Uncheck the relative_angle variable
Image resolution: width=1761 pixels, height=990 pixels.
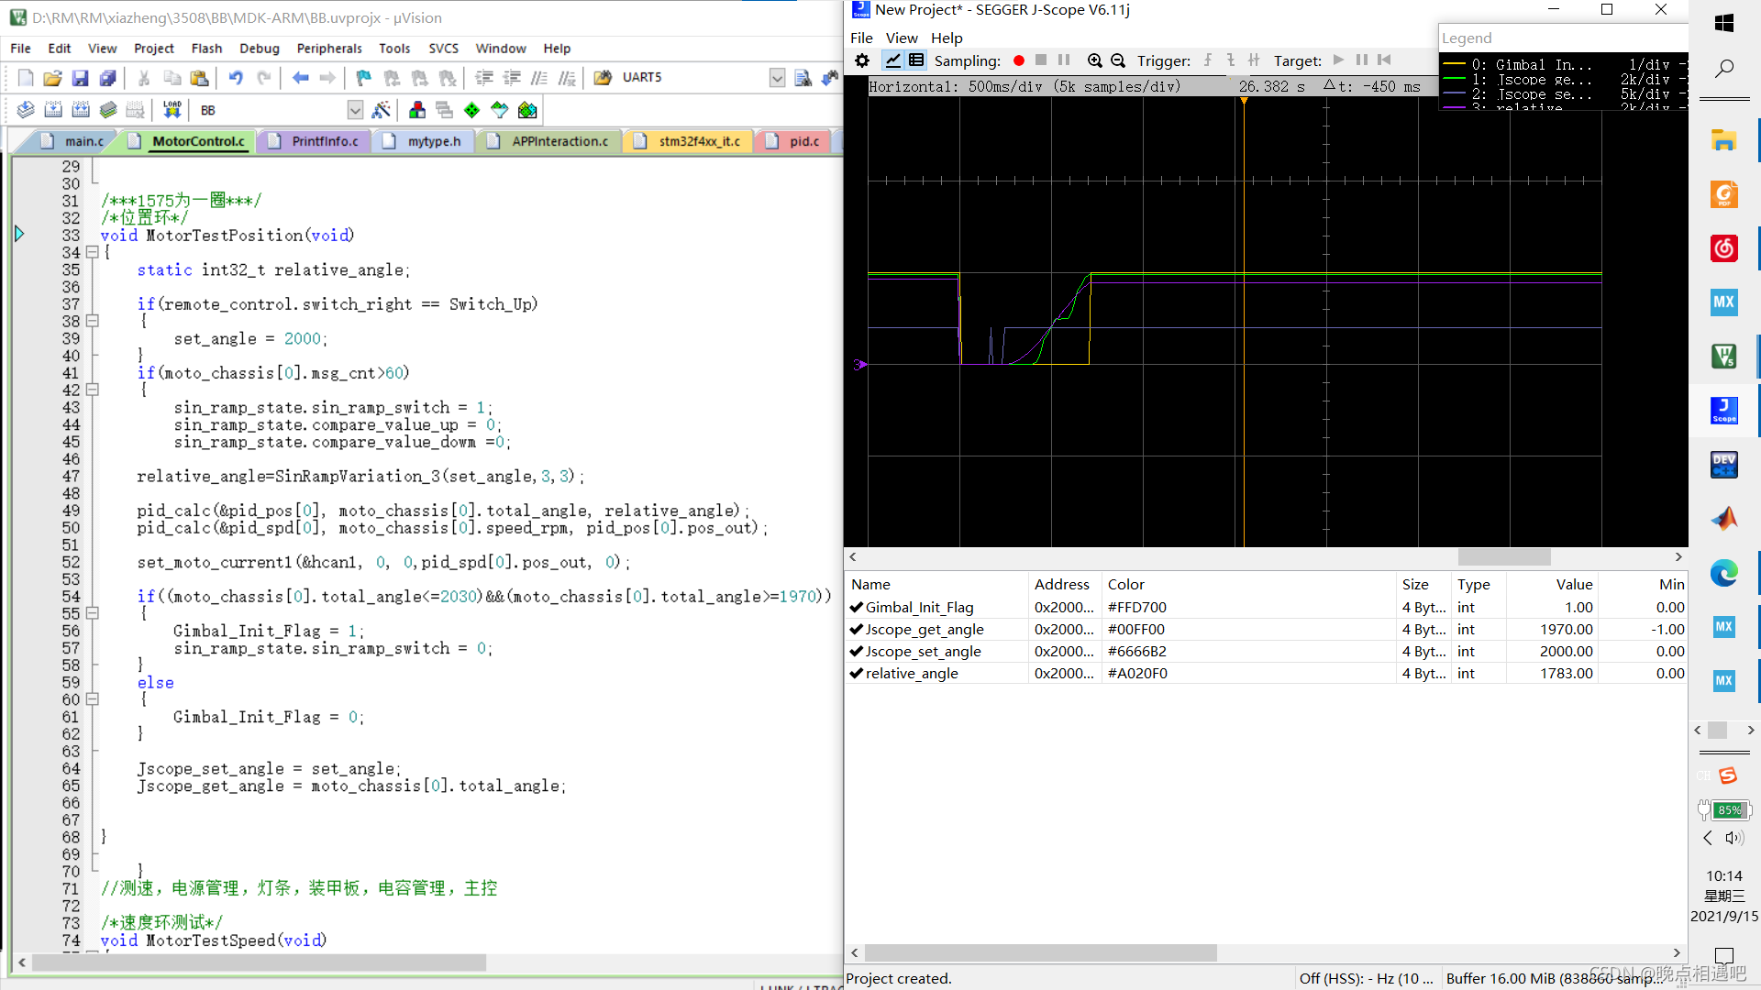pyautogui.click(x=856, y=673)
